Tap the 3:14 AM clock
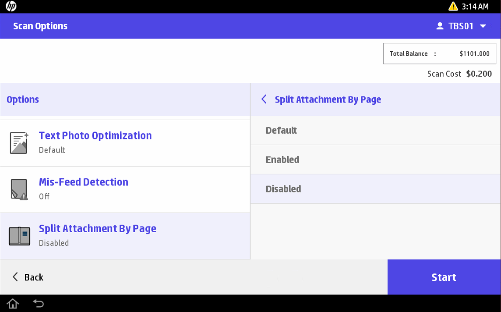The width and height of the screenshot is (501, 312). [475, 7]
